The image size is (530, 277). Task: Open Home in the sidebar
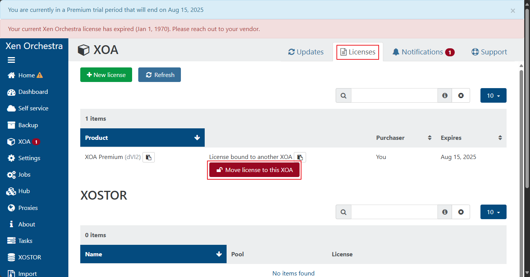click(26, 75)
